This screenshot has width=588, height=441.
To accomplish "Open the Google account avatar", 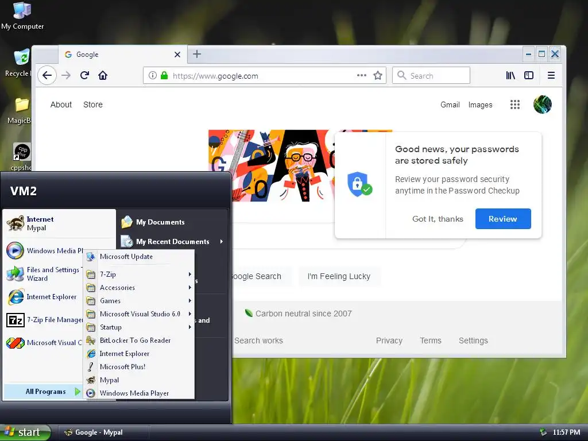I will pos(542,105).
